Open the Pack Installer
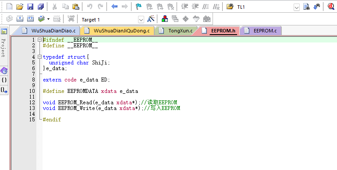Viewport: 337px width, 170px height. 206,19
